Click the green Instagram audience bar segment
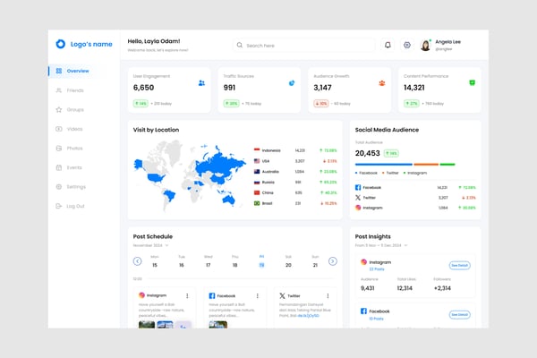Screen dimensions: 537x358 click(x=447, y=165)
